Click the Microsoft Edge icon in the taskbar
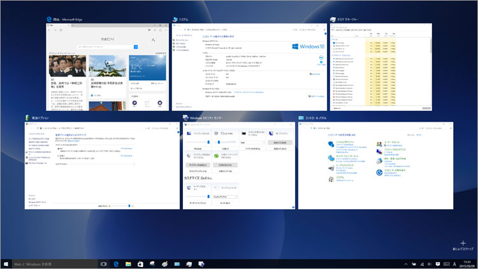The image size is (478, 269). pyautogui.click(x=116, y=264)
